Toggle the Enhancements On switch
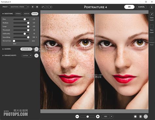This screenshot has height=120, width=155. pyautogui.click(x=36, y=56)
